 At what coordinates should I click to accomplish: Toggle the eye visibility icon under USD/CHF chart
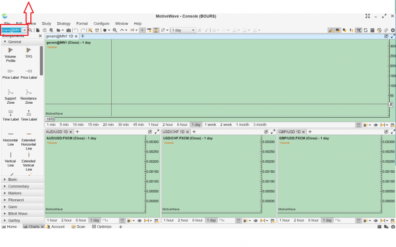coord(256,220)
